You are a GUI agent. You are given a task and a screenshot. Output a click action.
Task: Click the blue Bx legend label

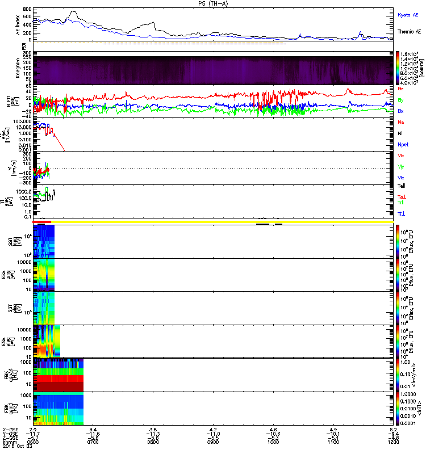[x=400, y=111]
